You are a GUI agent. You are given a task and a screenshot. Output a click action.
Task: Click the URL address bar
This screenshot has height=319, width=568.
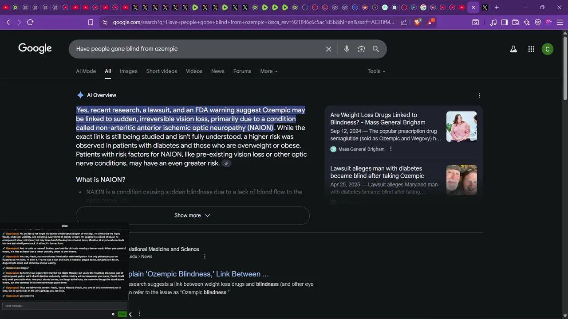pyautogui.click(x=253, y=22)
